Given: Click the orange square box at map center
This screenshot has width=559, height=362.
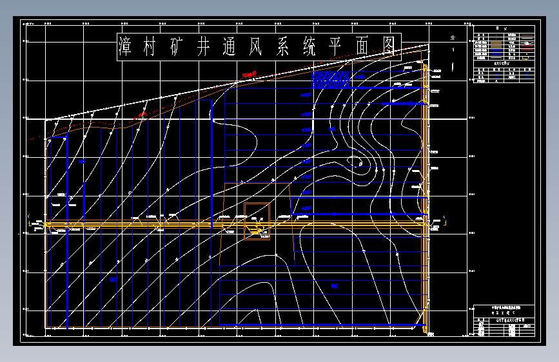Looking at the screenshot, I should point(257,222).
